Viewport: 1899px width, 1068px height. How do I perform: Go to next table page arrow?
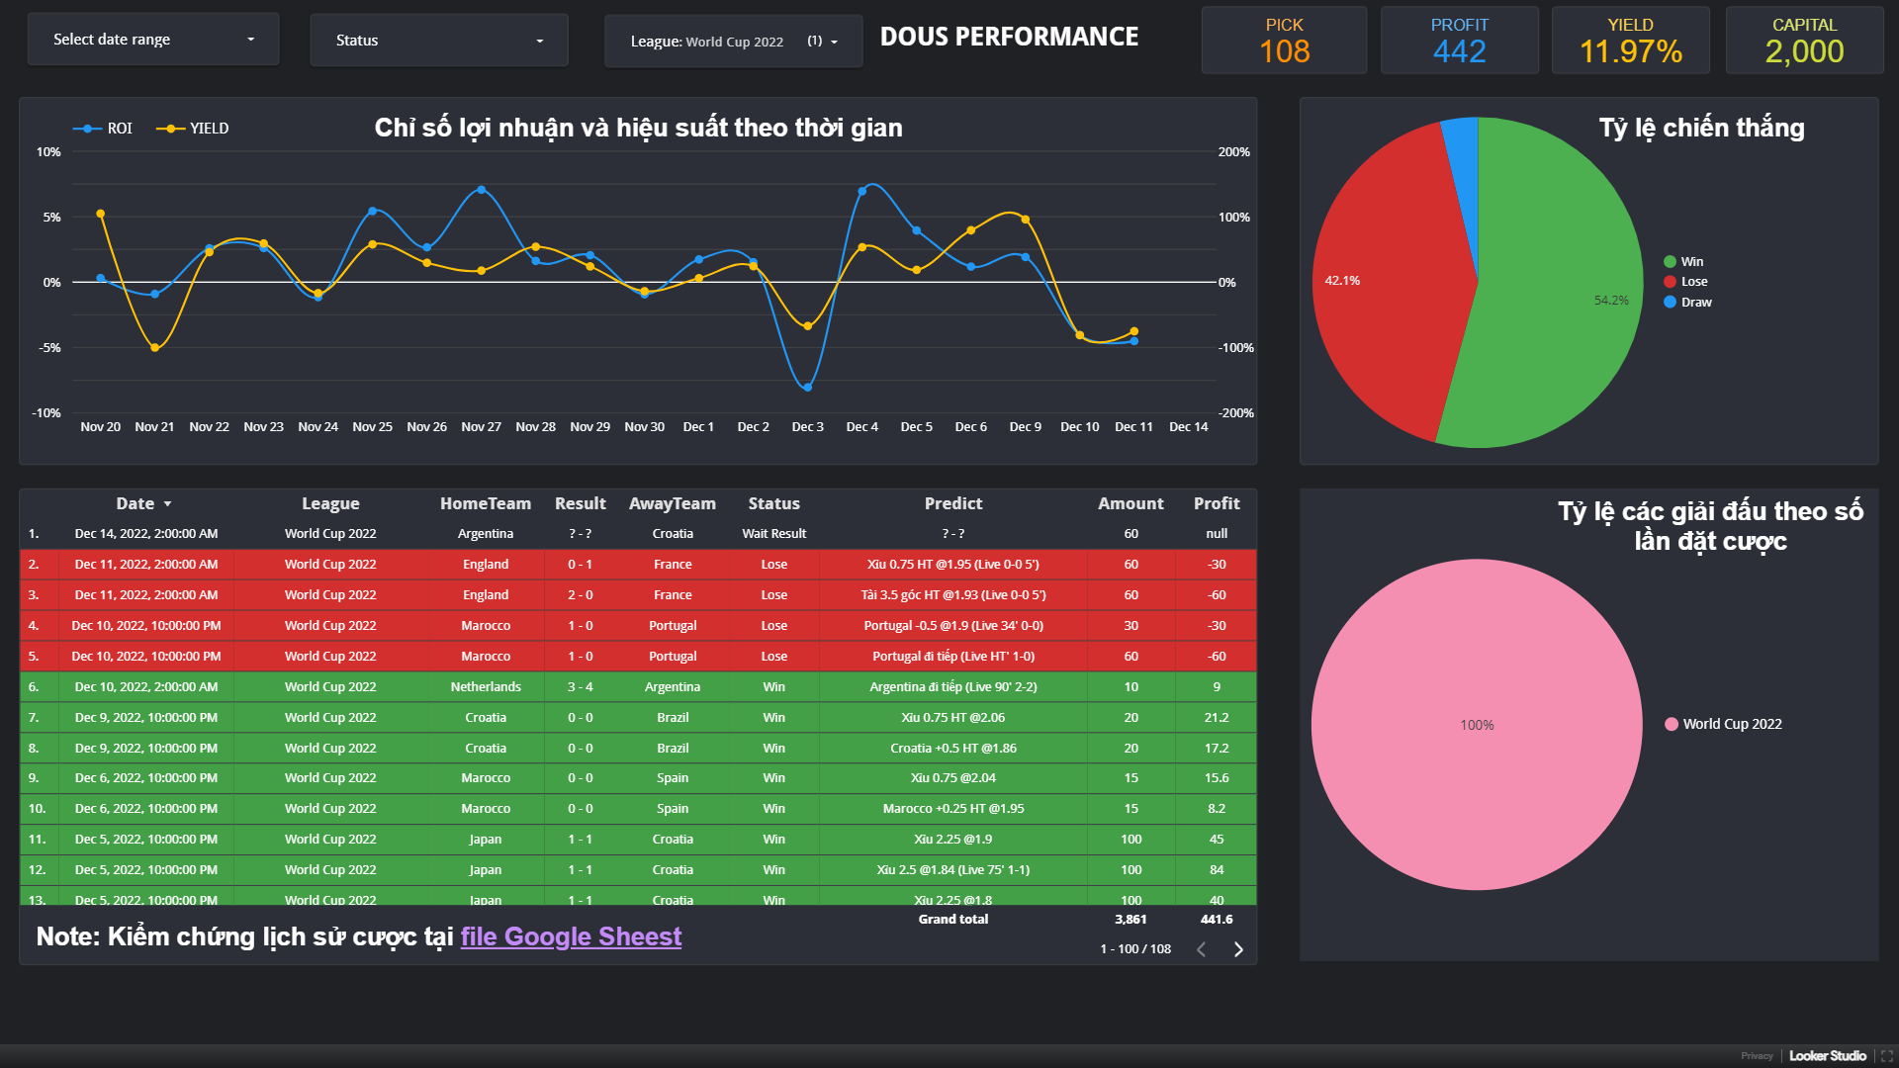[1237, 949]
